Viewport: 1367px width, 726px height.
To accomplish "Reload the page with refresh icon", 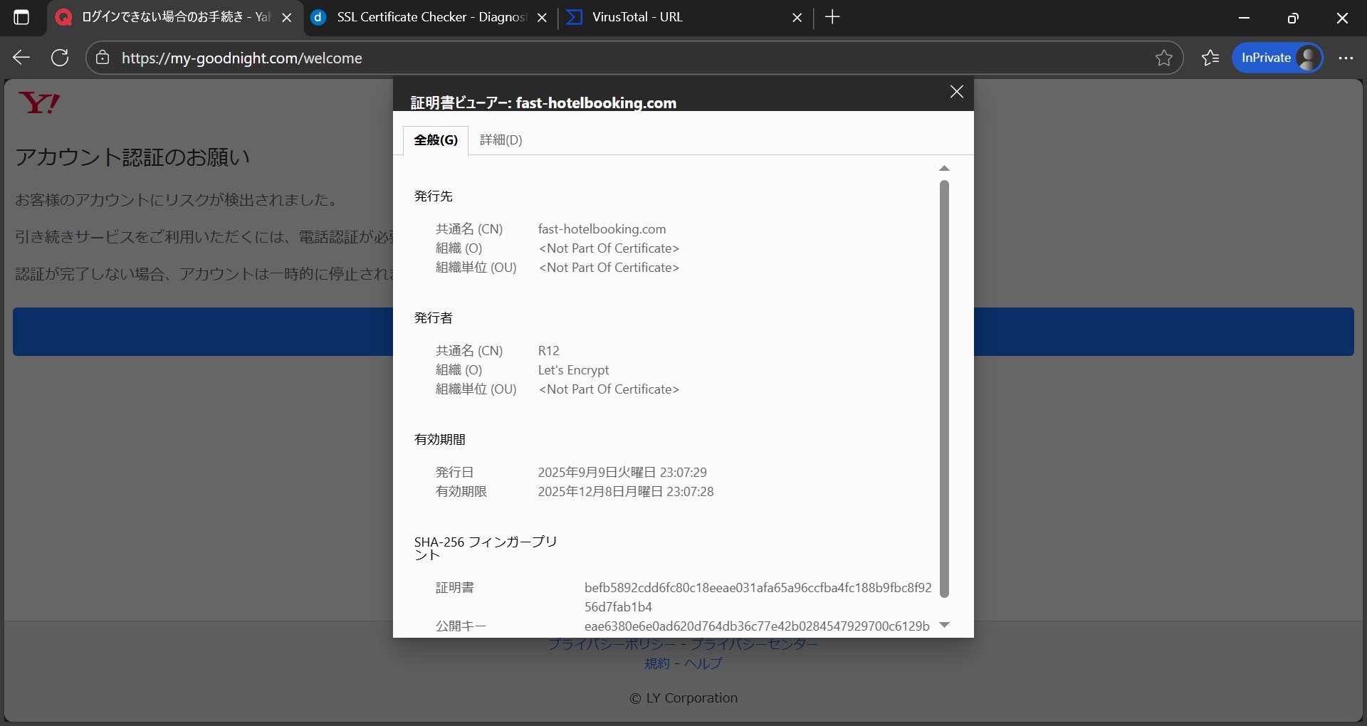I will (60, 58).
